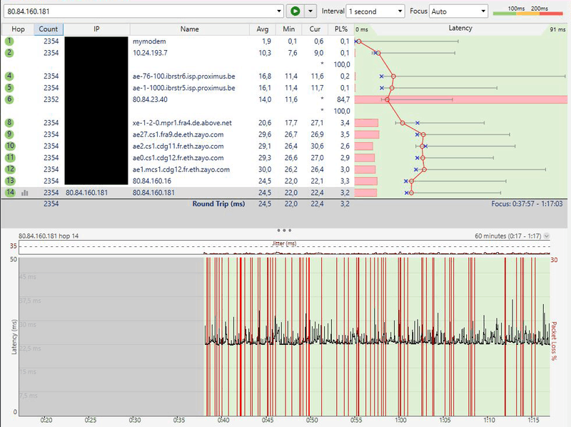This screenshot has width=571, height=427.
Task: Sort by Count column header
Action: 49,29
